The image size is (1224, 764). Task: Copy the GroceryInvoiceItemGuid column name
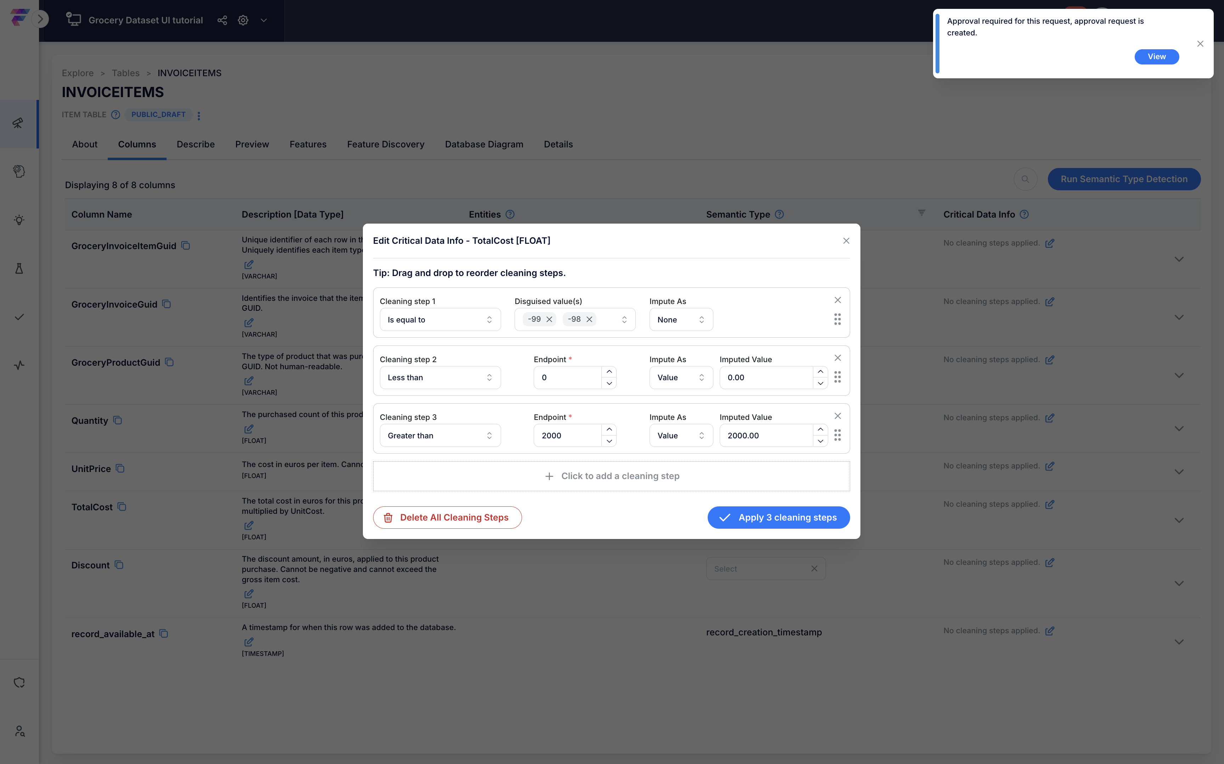pos(185,246)
